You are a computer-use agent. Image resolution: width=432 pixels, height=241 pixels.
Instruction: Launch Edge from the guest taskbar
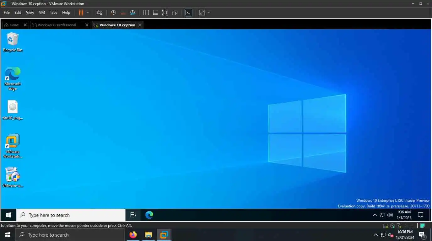pos(149,215)
